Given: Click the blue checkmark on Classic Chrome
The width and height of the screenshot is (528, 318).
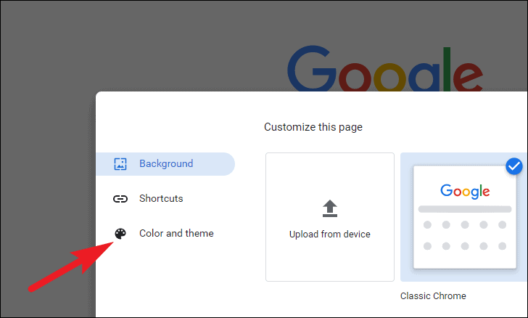Looking at the screenshot, I should (513, 166).
